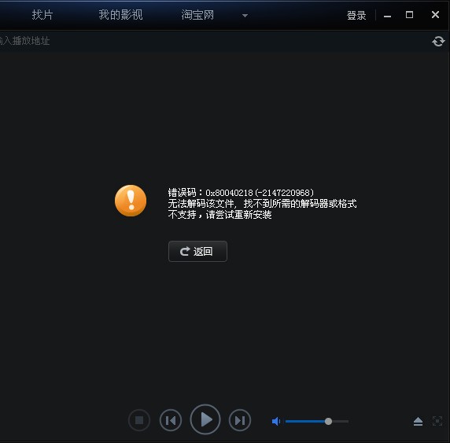This screenshot has height=443, width=450.
Task: Switch to 我的影视 tab
Action: 120,15
